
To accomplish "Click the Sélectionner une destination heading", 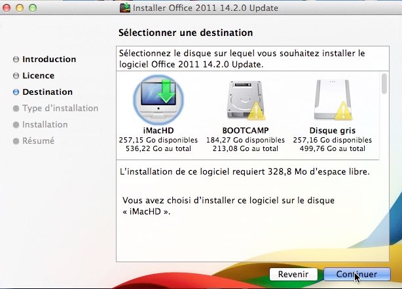I will (x=186, y=33).
